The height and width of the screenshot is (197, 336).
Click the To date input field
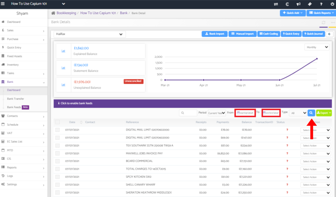(271, 113)
